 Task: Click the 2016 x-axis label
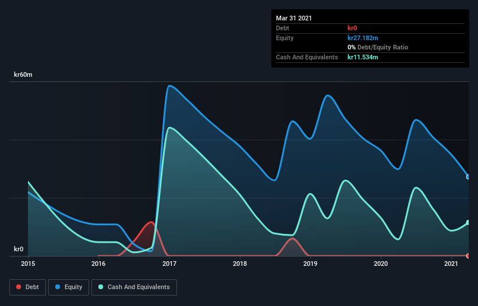coord(98,264)
